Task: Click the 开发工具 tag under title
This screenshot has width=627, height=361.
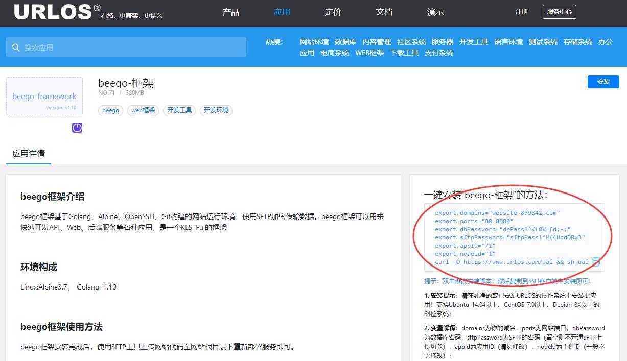Action: 179,110
